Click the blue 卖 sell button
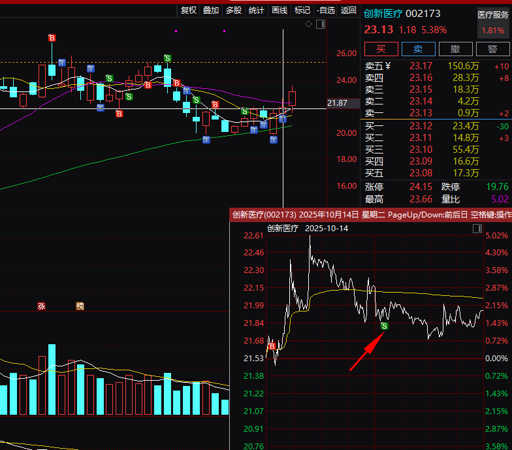Screen dimensions: 512x450 click(418, 49)
